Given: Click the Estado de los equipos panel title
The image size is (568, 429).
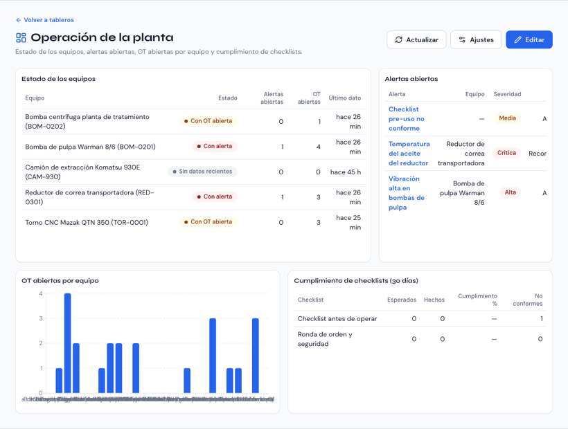Looking at the screenshot, I should [58, 79].
